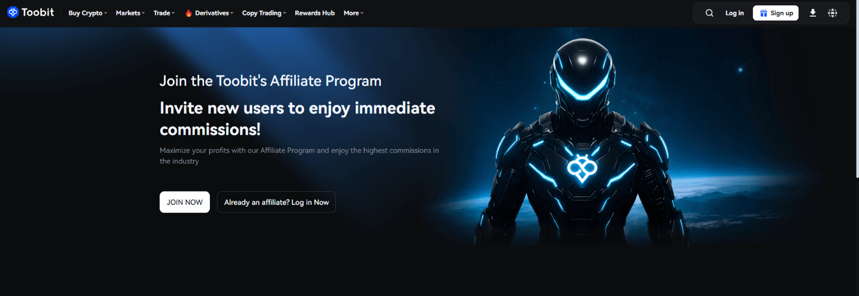Click the Sign up button
Screen dimensions: 859x296
[776, 13]
